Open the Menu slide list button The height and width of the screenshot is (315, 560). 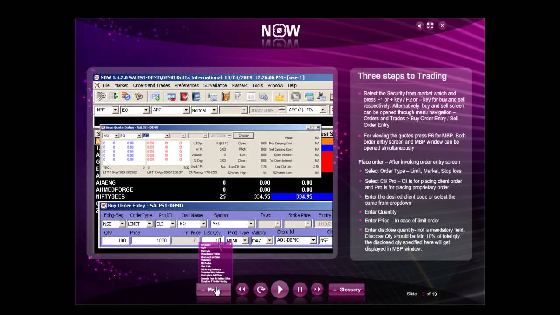[213, 290]
